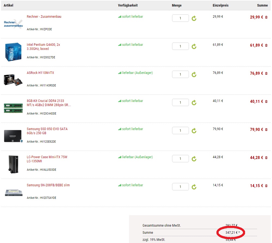This screenshot has width=272, height=243.
Task: Open 8GB-Kit Crucial DDR4 2133 product link
Action: pyautogui.click(x=48, y=103)
